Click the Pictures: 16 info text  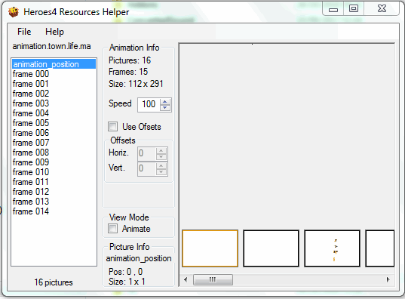point(130,60)
